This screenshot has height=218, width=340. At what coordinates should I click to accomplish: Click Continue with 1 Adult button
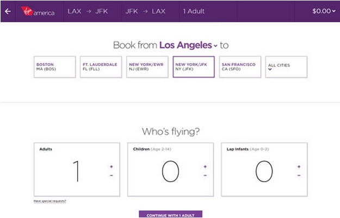point(170,214)
